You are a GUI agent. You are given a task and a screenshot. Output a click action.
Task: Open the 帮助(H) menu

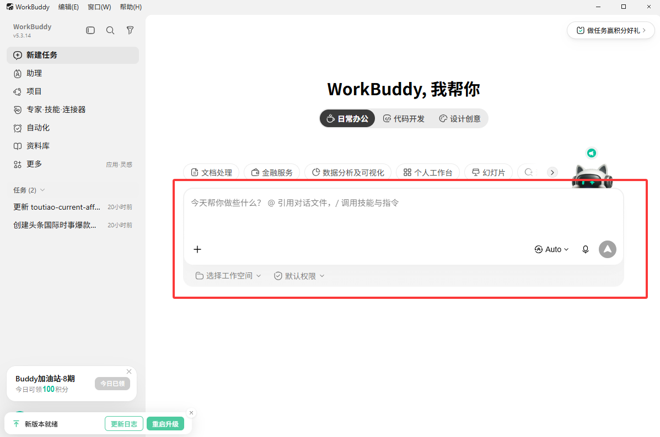(131, 7)
